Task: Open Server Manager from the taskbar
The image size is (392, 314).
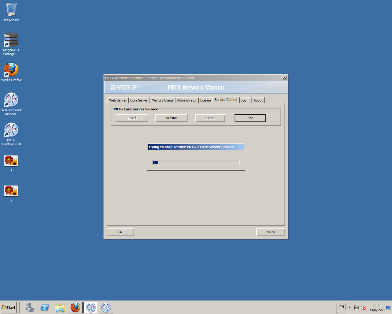Action: tap(29, 307)
